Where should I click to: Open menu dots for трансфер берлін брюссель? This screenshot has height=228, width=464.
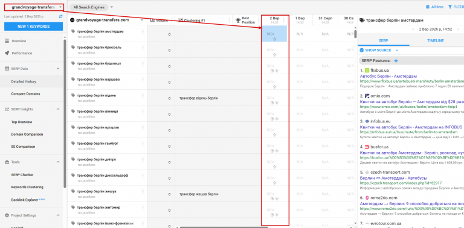[143, 47]
